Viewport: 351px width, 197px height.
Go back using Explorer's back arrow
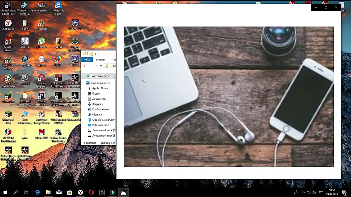tap(85, 66)
